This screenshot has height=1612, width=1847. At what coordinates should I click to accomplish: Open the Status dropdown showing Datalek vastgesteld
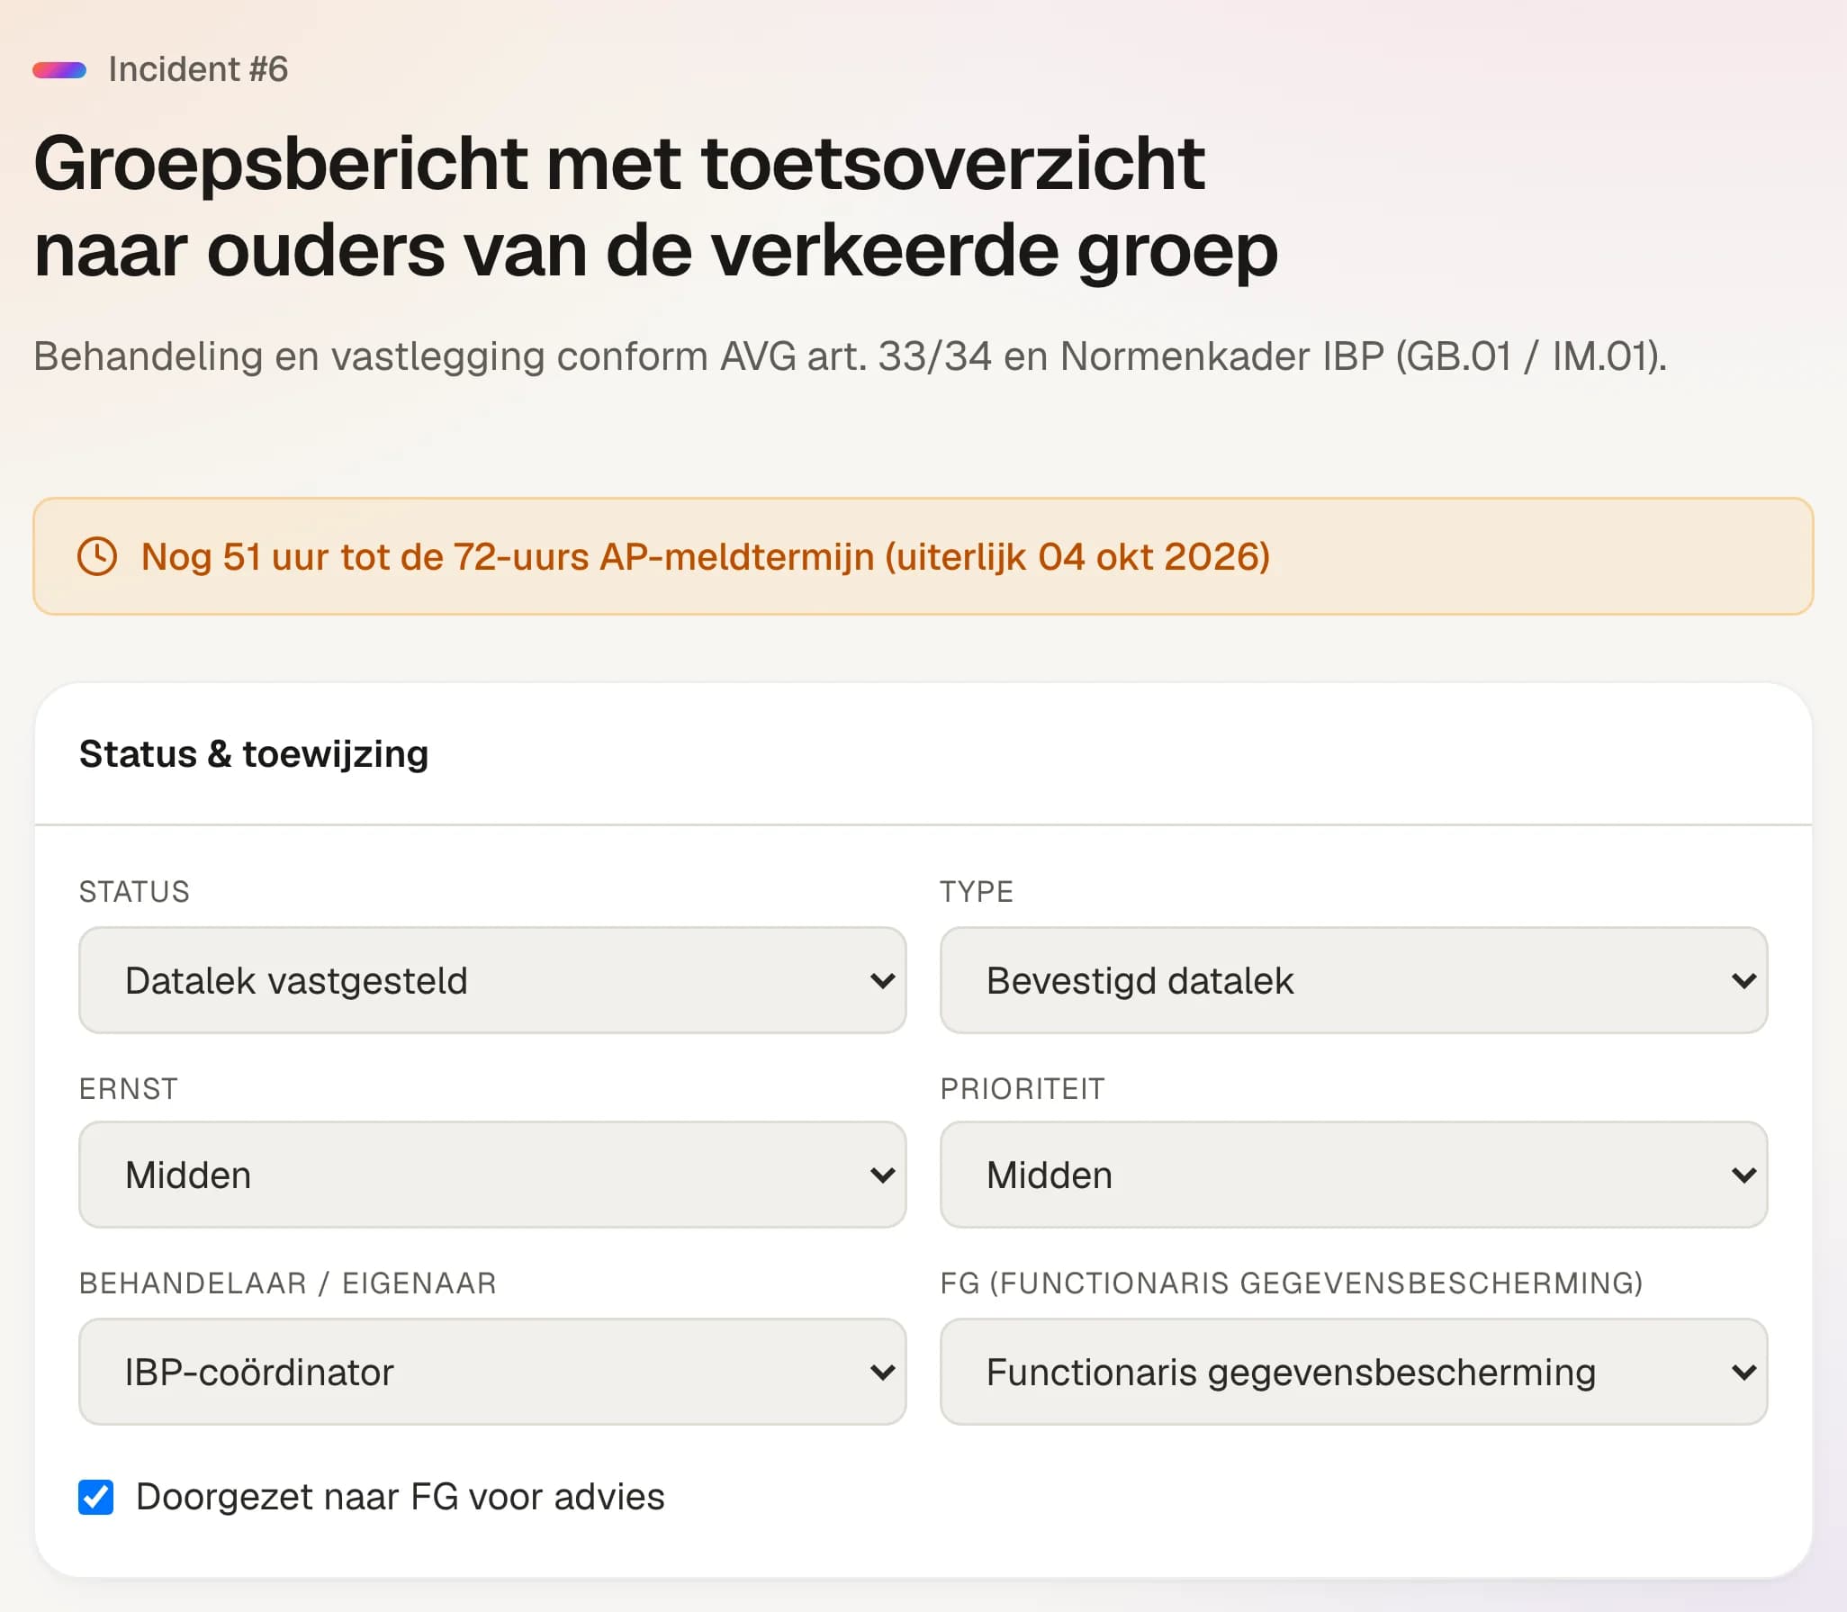492,980
